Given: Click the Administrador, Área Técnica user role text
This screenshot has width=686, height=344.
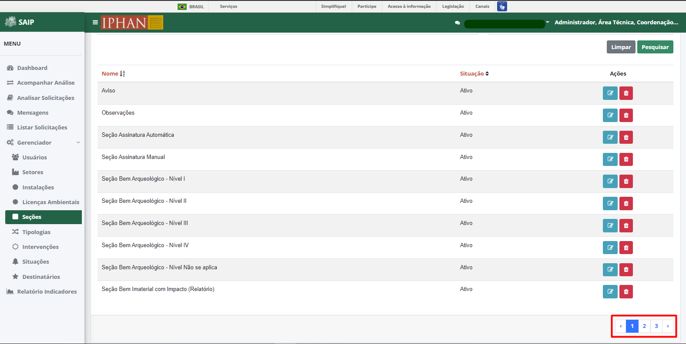Looking at the screenshot, I should tap(616, 22).
